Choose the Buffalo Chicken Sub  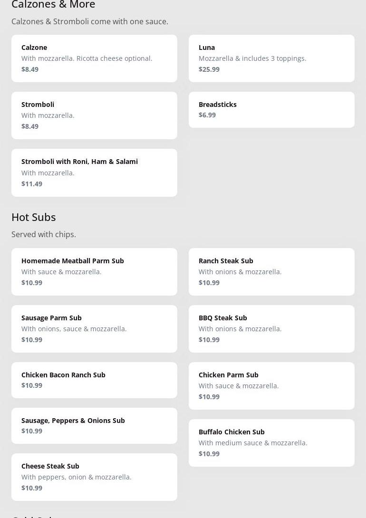pyautogui.click(x=271, y=443)
